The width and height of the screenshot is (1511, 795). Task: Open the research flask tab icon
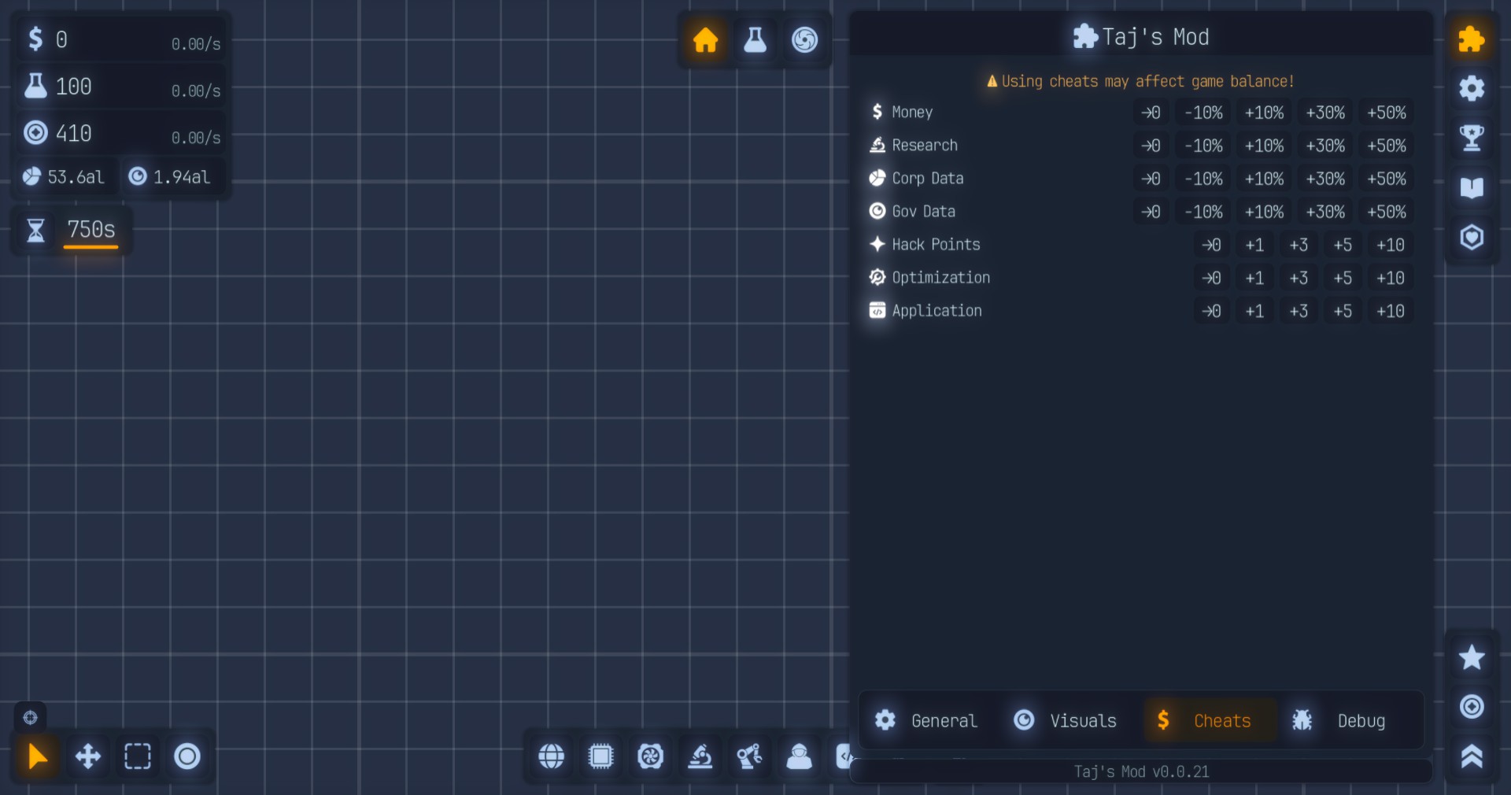click(755, 39)
